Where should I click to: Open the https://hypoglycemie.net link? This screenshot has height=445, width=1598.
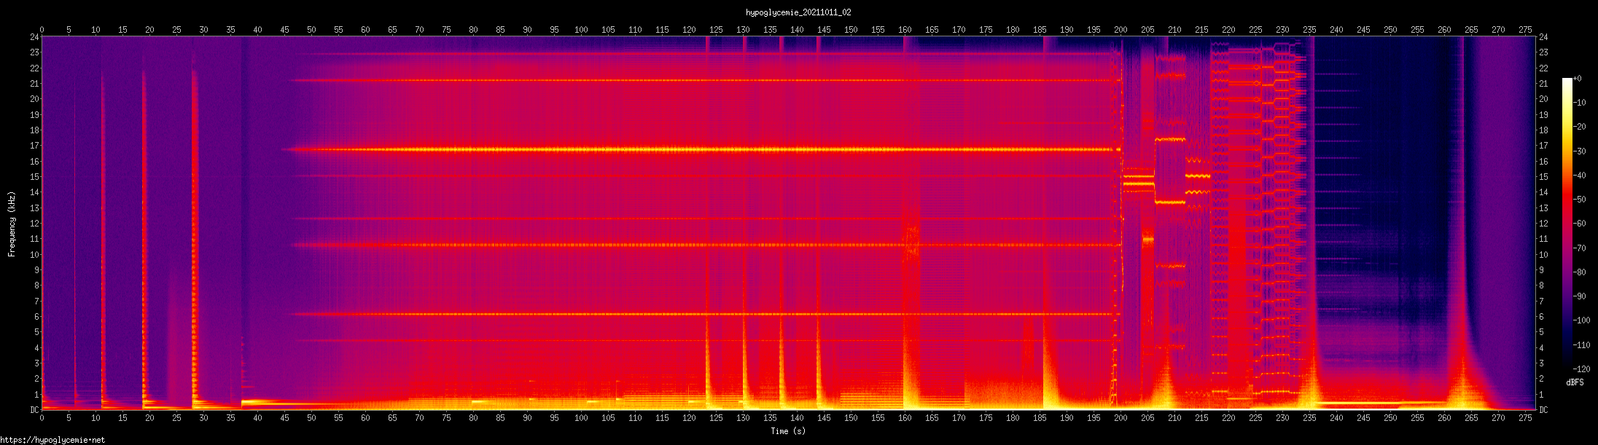point(52,440)
